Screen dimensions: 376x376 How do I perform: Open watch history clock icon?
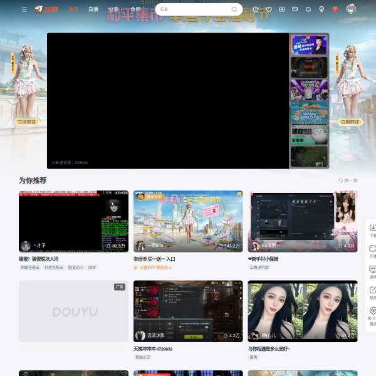[256, 9]
